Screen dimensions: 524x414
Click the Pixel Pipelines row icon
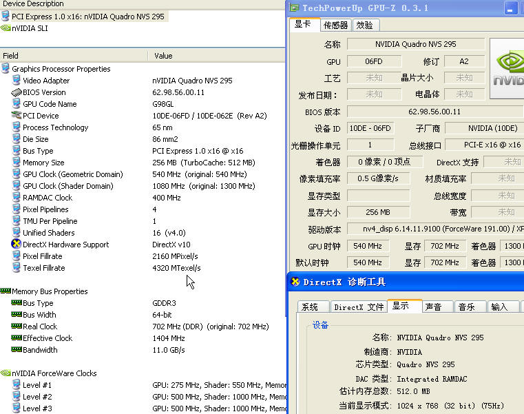(16, 209)
